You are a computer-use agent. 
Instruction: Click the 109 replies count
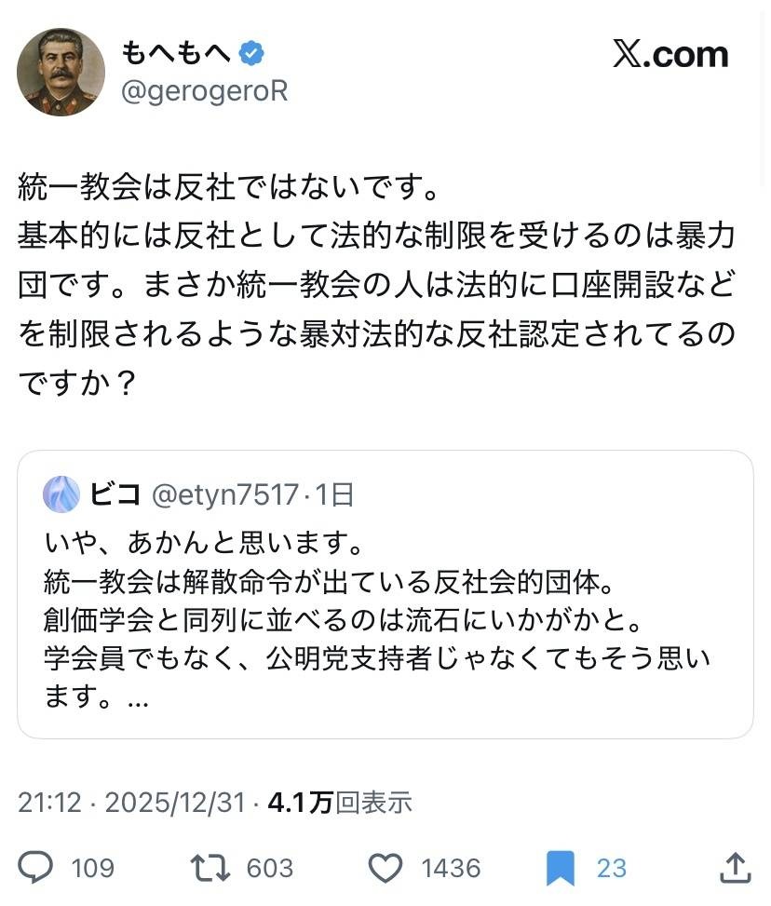click(92, 868)
